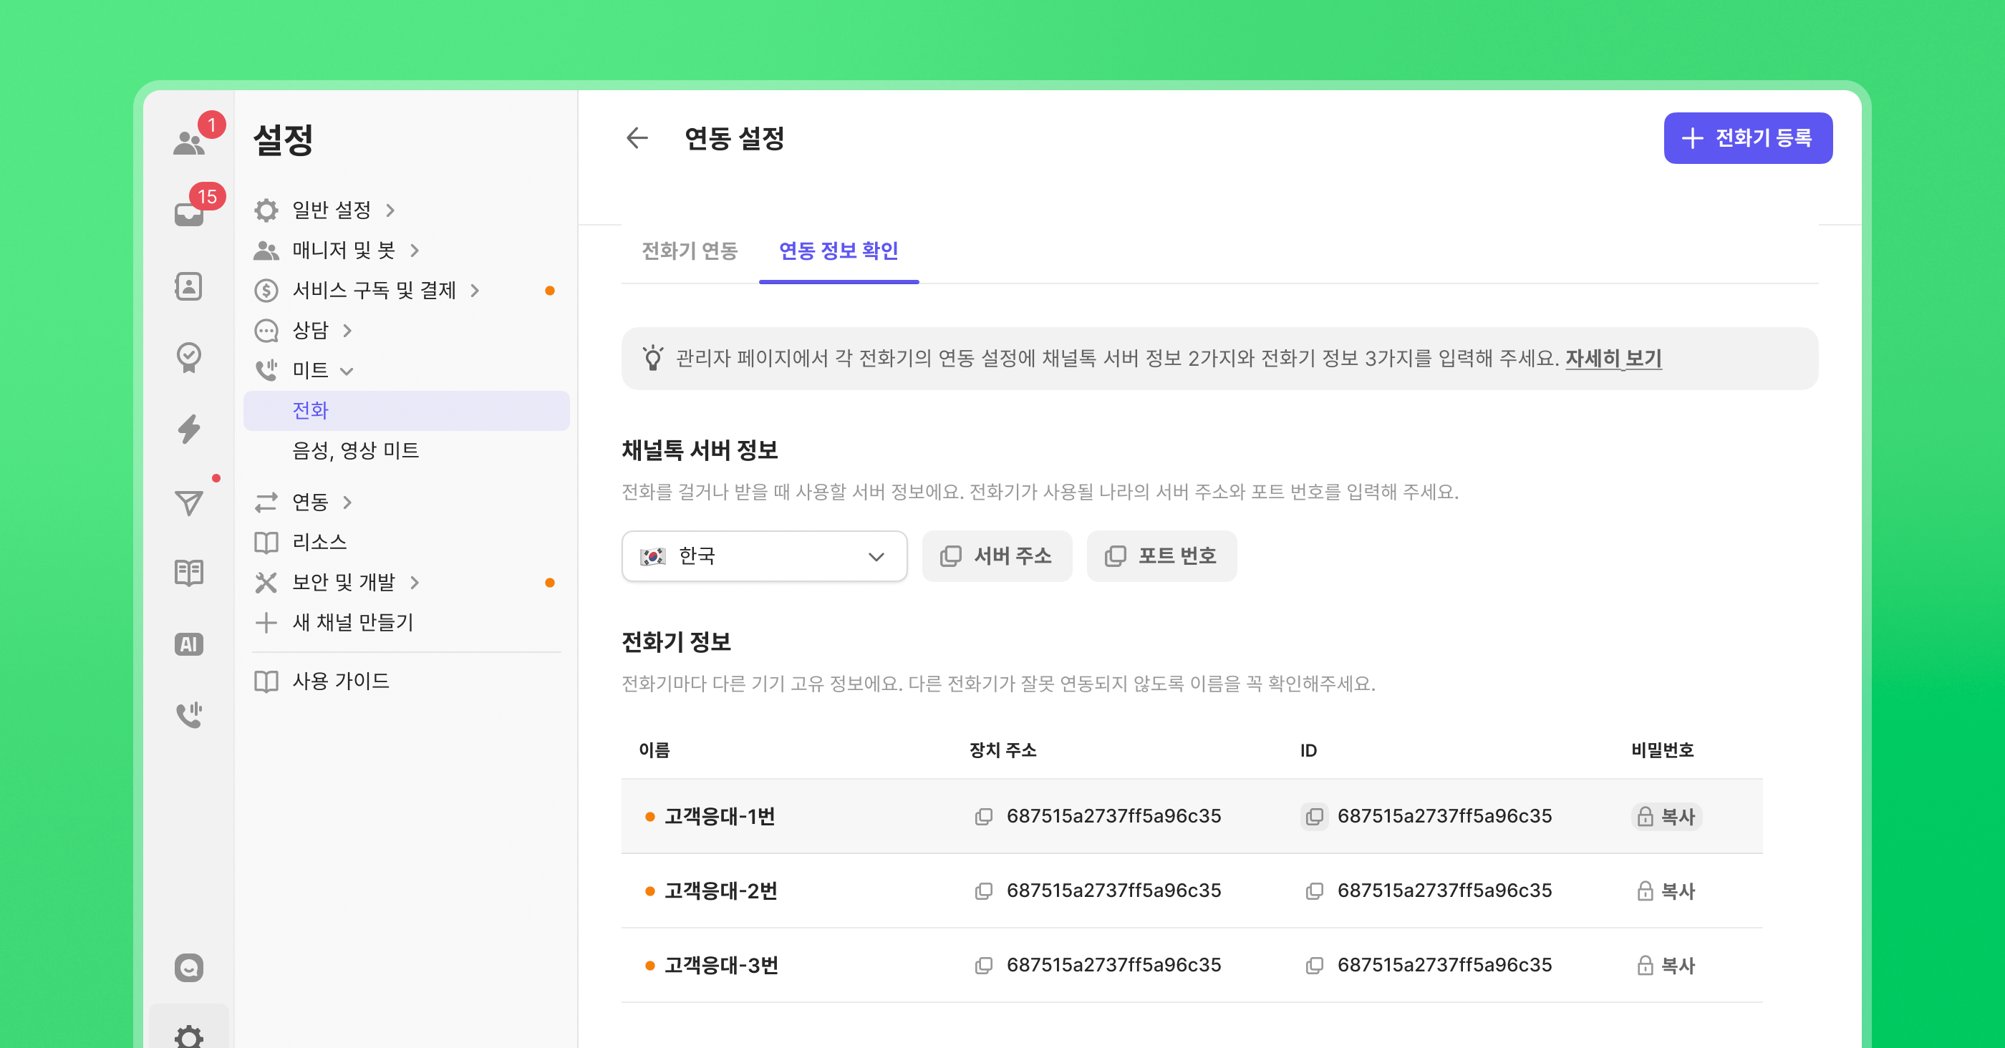Copy the ID of 고객응대-1번
The image size is (2005, 1048).
click(1314, 816)
